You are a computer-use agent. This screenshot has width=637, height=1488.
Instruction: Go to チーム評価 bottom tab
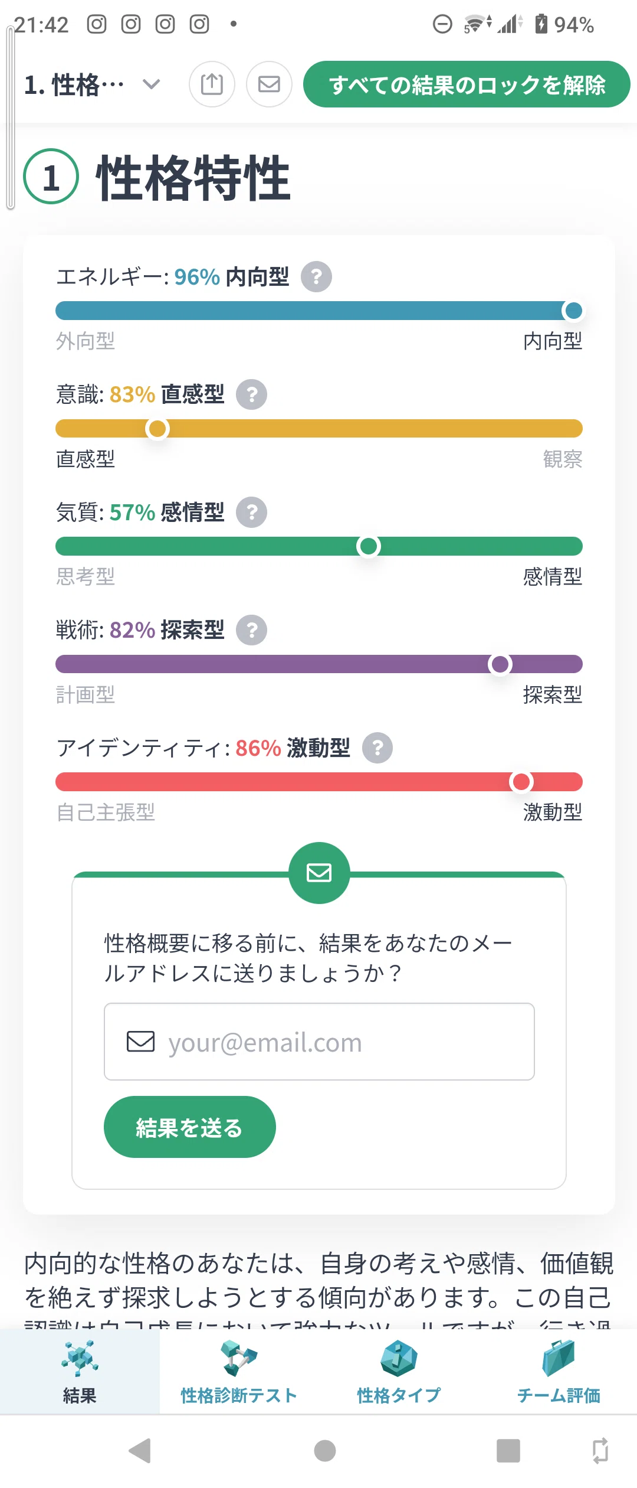[558, 1371]
